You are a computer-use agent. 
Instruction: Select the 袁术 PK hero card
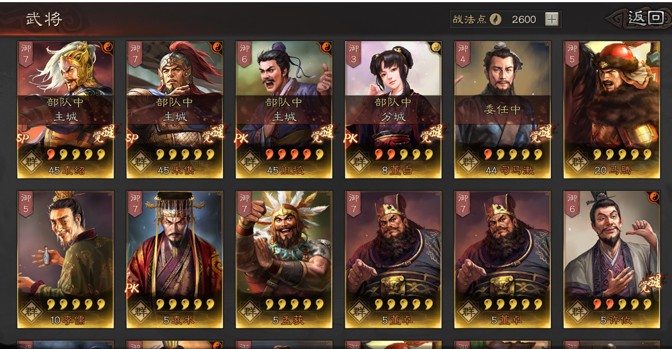point(175,260)
